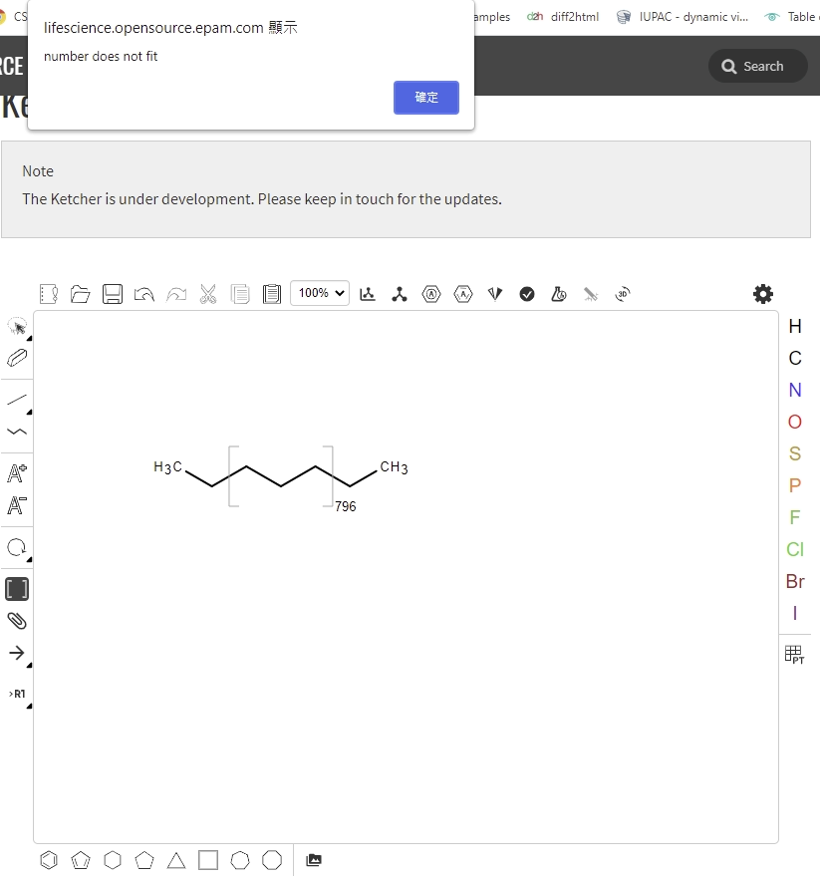Open Settings with the gear icon
This screenshot has height=882, width=820.
763,294
